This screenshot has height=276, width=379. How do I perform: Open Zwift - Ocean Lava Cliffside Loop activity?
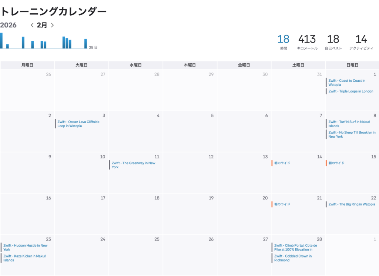tap(78, 124)
